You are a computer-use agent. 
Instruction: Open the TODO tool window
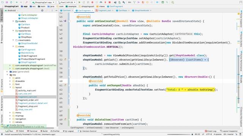pyautogui.click(x=20, y=131)
